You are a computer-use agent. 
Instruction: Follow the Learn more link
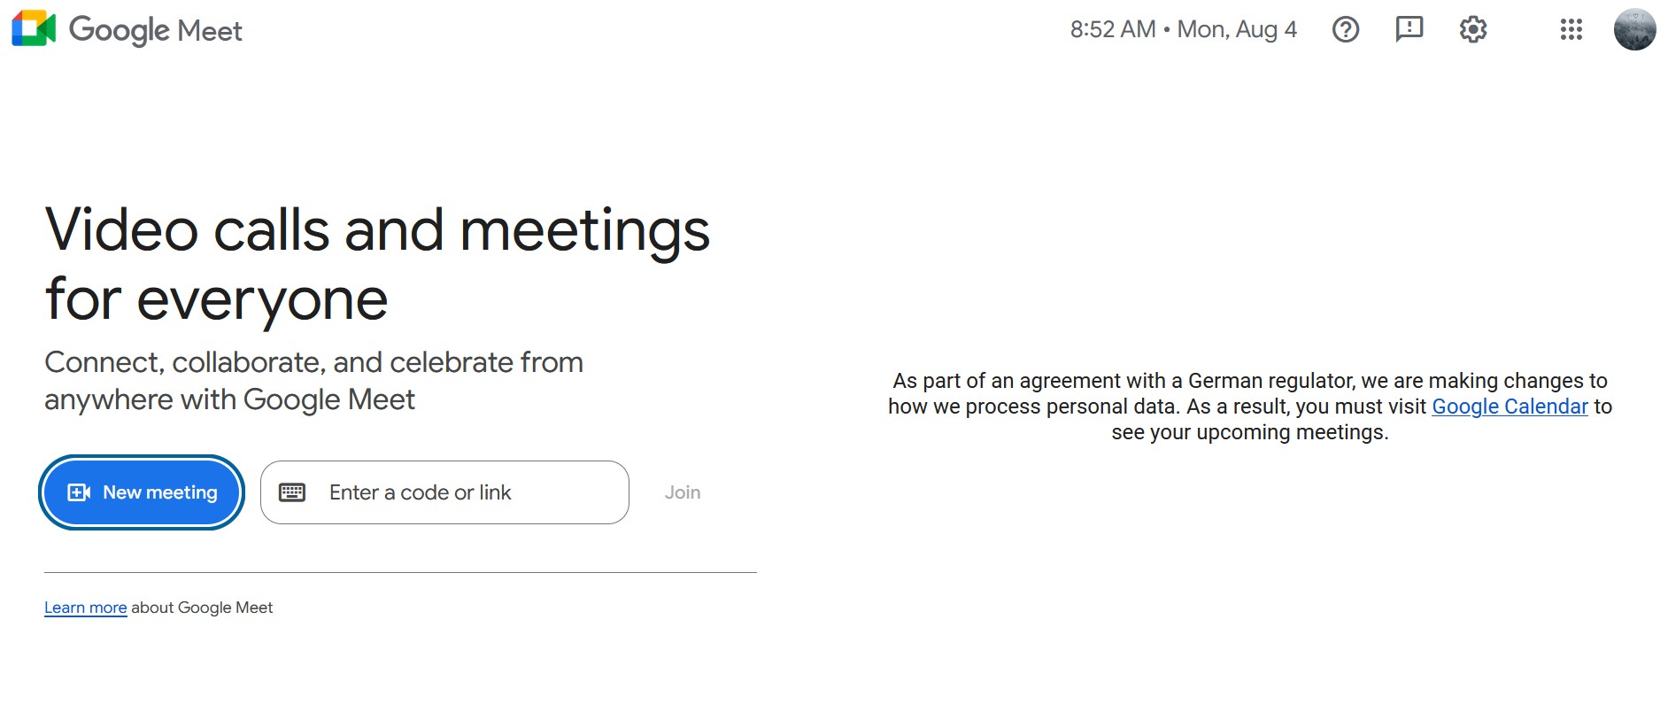click(85, 608)
